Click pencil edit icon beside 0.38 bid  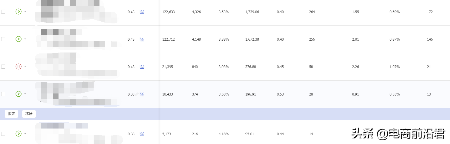(137, 94)
